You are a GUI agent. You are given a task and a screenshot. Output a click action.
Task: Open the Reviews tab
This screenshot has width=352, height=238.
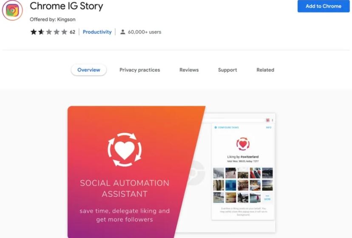click(x=189, y=70)
